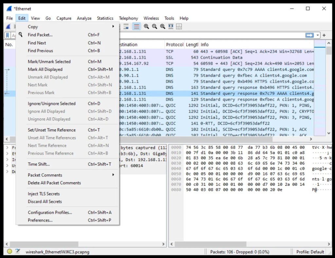Viewport: 335px width, 258px height.
Task: Open the Copy submenu
Action: [x=67, y=27]
